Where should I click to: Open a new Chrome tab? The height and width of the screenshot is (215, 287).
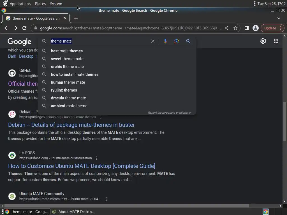pos(76,18)
